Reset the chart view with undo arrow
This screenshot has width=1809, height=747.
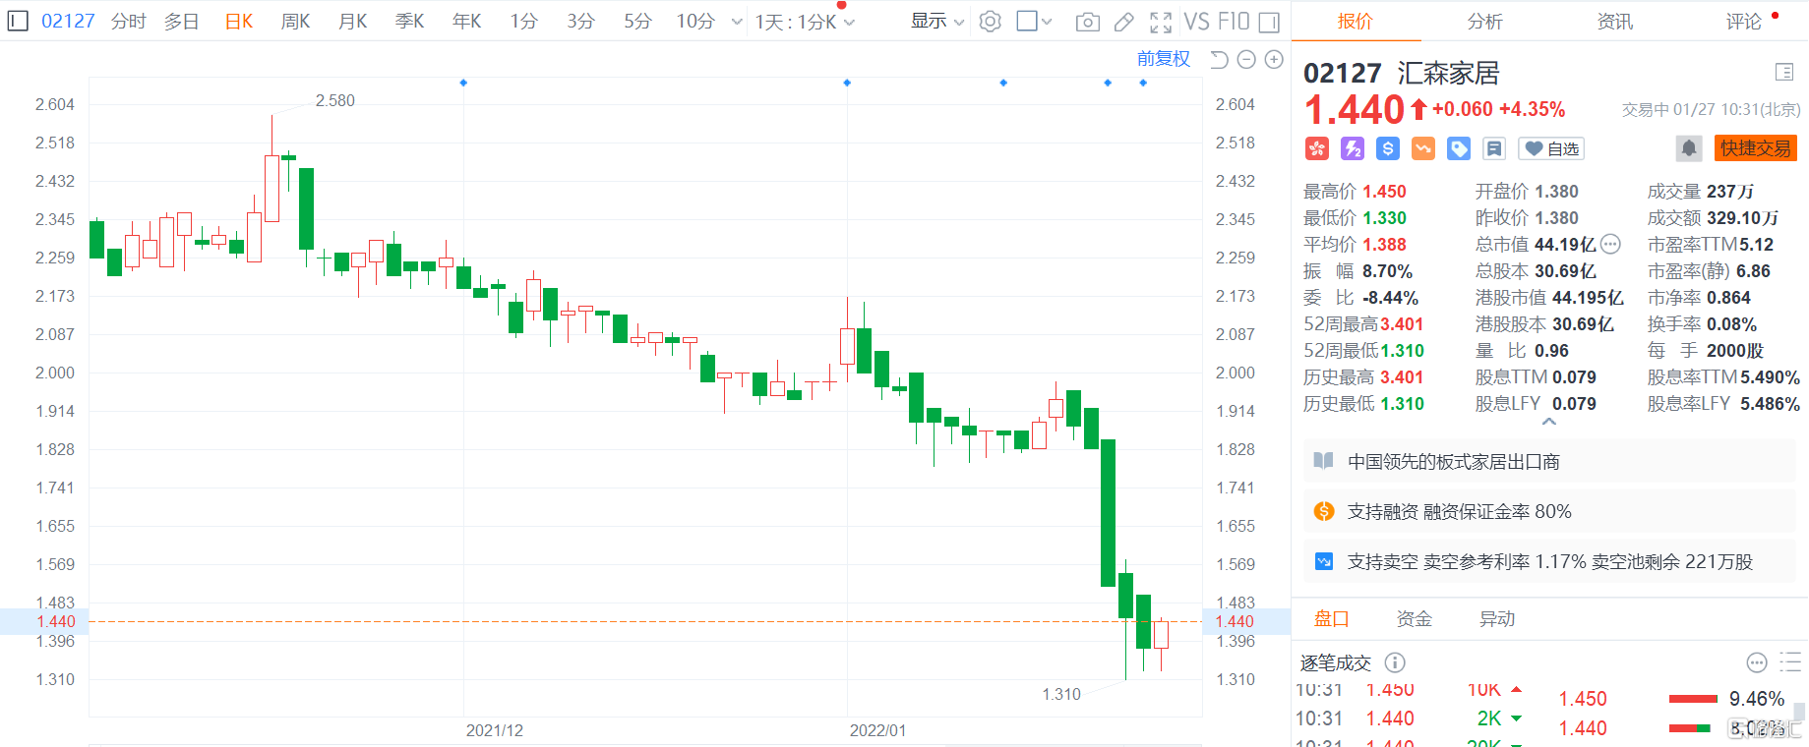1219,60
